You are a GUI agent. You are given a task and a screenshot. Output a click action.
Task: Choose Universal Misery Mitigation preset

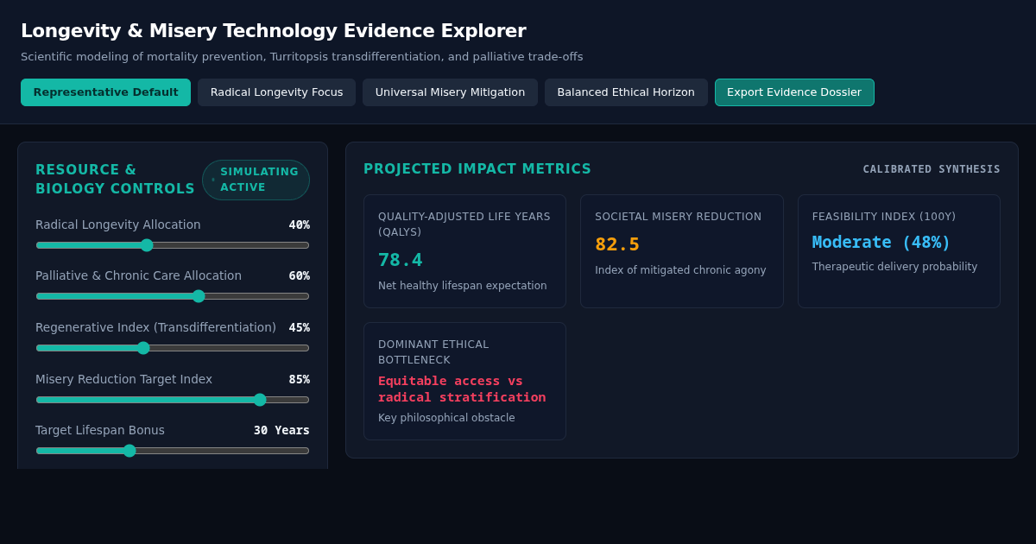coord(450,92)
